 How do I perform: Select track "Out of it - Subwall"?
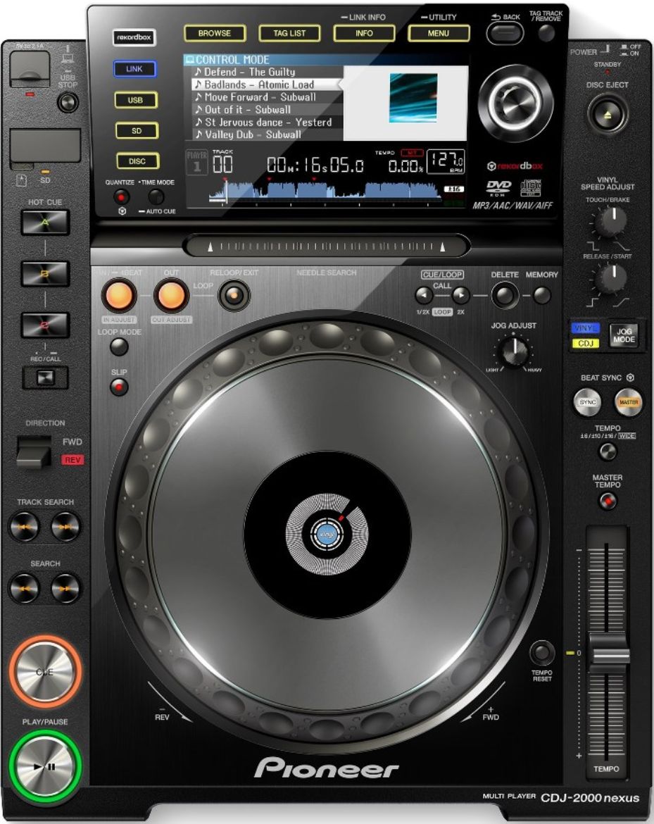coord(267,109)
